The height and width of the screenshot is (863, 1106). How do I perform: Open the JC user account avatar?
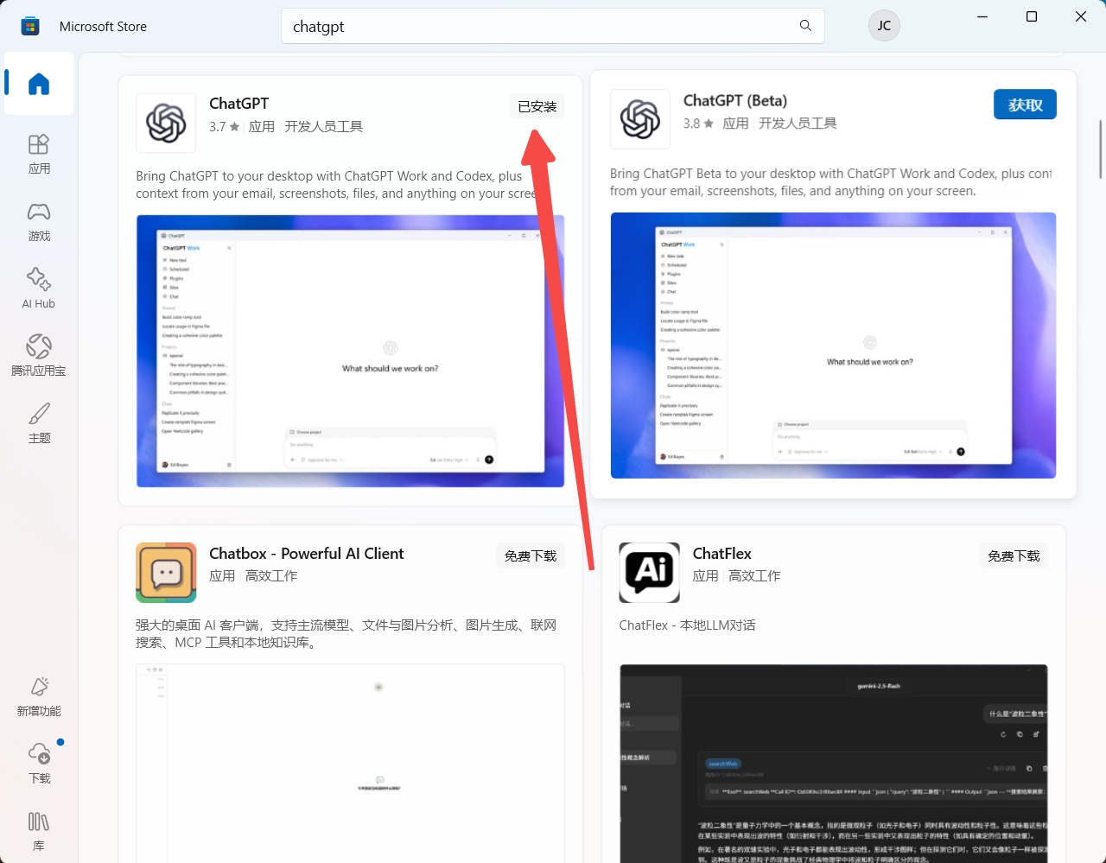[884, 25]
